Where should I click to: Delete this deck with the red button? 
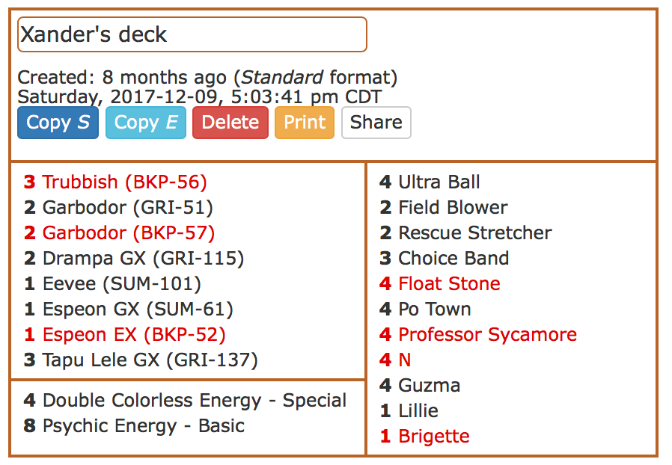coord(230,123)
